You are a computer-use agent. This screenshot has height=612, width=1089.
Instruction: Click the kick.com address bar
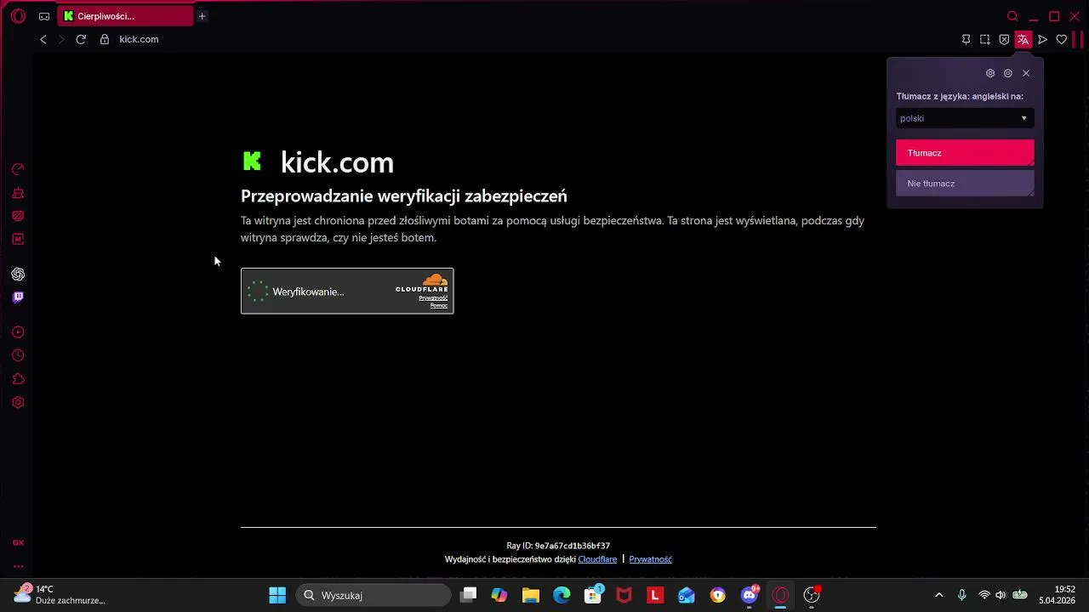[139, 39]
